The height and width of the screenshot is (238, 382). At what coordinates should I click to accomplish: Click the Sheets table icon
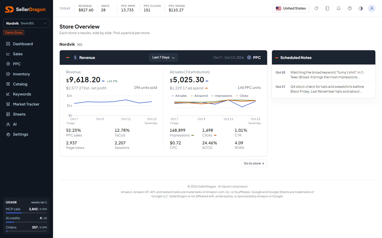tap(8, 114)
